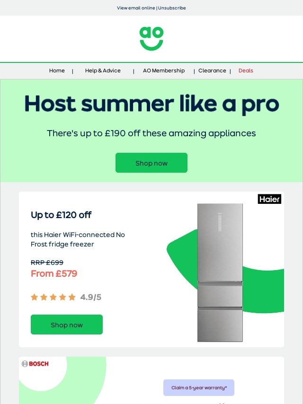Select AO Membership in navigation
This screenshot has height=404, width=303.
pyautogui.click(x=164, y=70)
